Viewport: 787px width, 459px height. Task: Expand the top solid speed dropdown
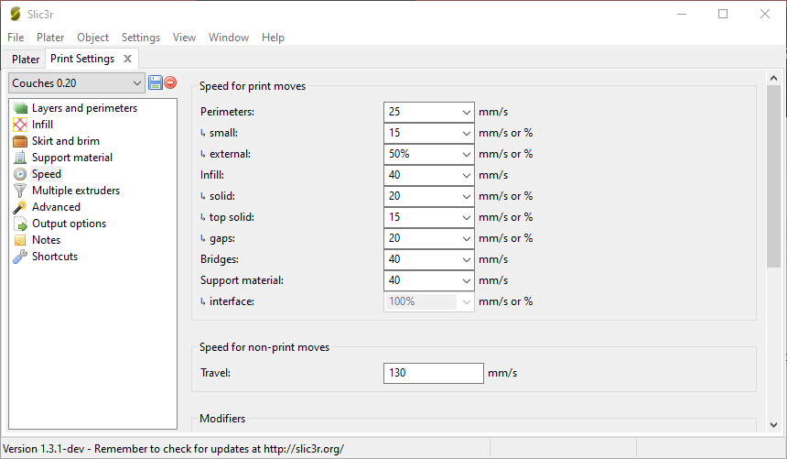(467, 218)
